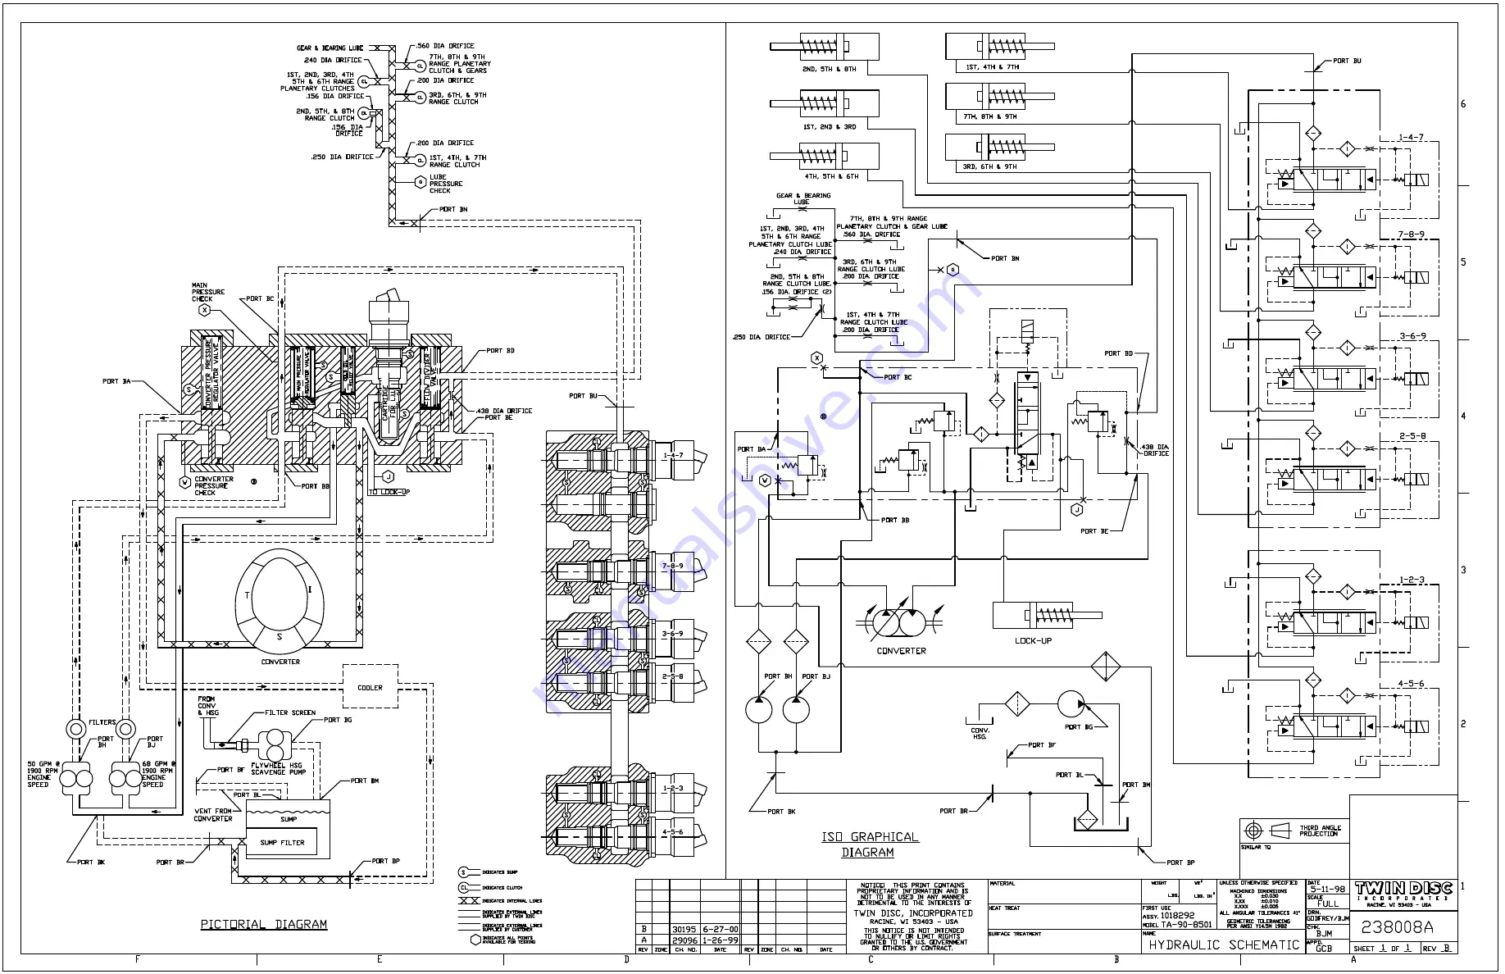This screenshot has height=974, width=1505.
Task: Click the cylinder symbol above 4TH, 5TH & 6TH label
Action: (x=824, y=155)
